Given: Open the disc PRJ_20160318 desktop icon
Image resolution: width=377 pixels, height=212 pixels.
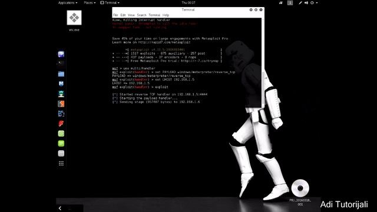Looking at the screenshot, I should 300,188.
